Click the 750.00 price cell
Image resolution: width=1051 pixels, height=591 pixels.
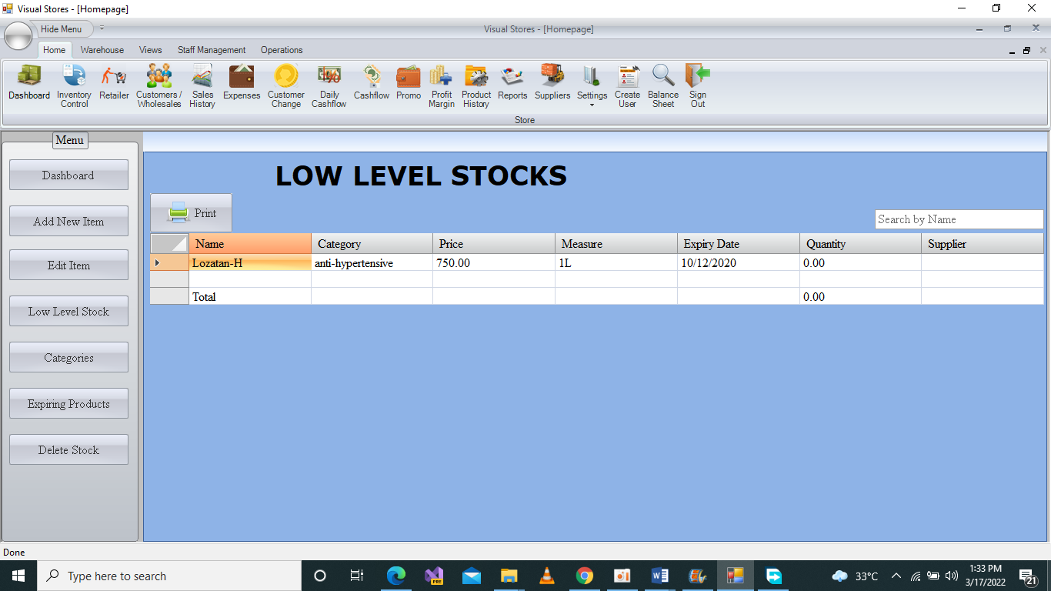pos(494,262)
